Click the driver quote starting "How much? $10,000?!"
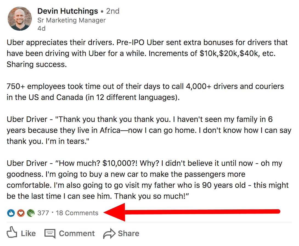The image size is (299, 246). tap(148, 180)
